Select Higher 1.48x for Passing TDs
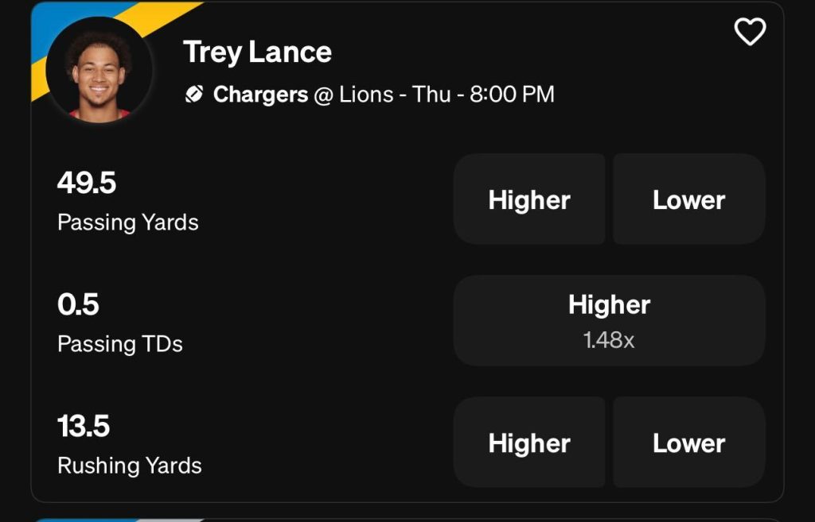This screenshot has width=815, height=522. tap(609, 321)
